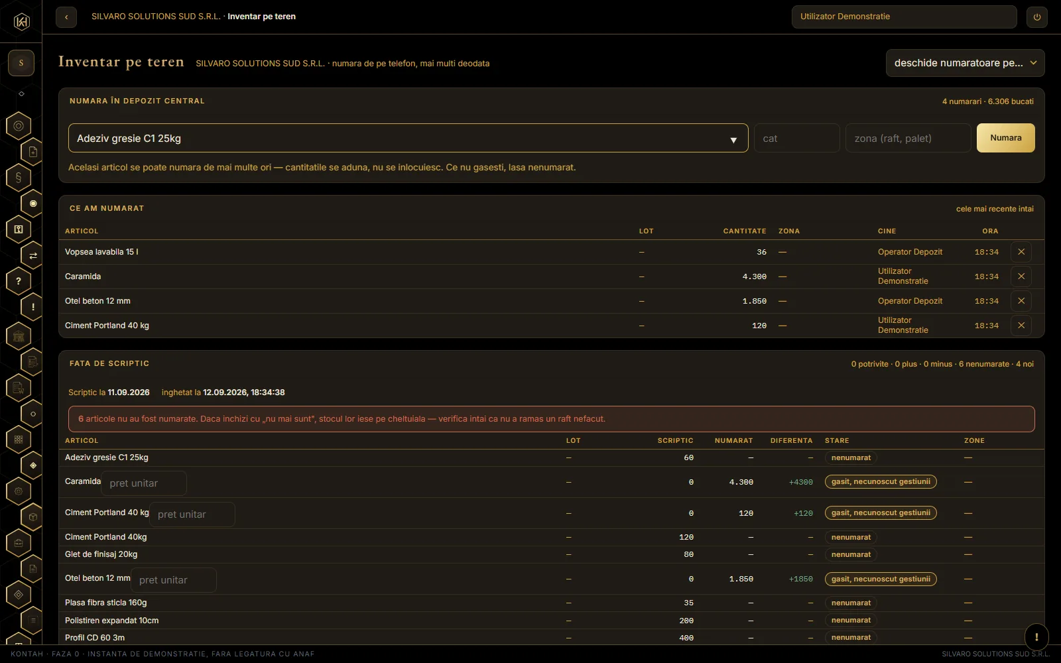Click the transfer arrows hexagon icon
This screenshot has height=663, width=1061.
32,255
